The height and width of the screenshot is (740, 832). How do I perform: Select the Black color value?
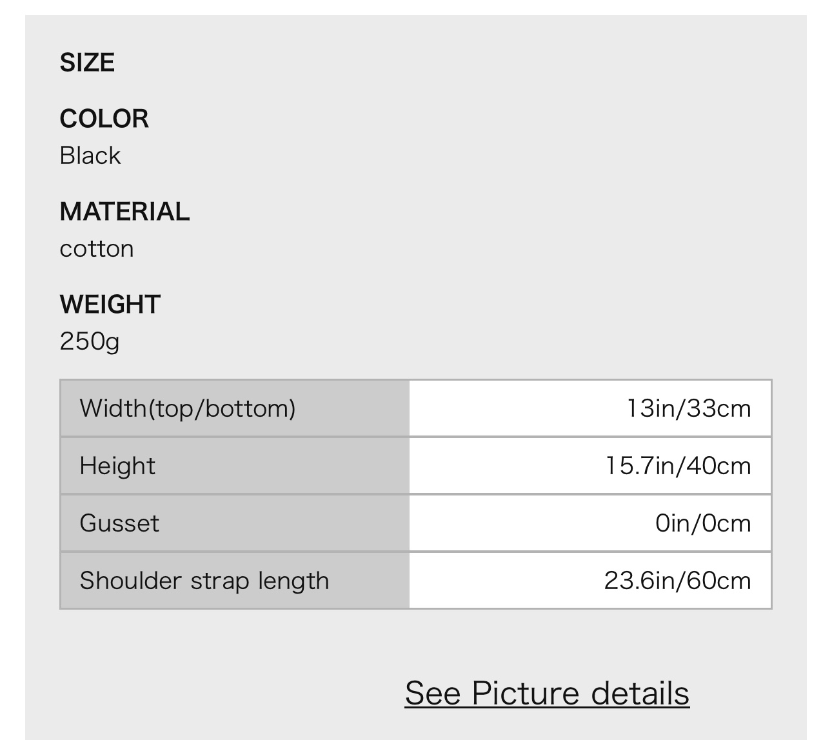(90, 155)
